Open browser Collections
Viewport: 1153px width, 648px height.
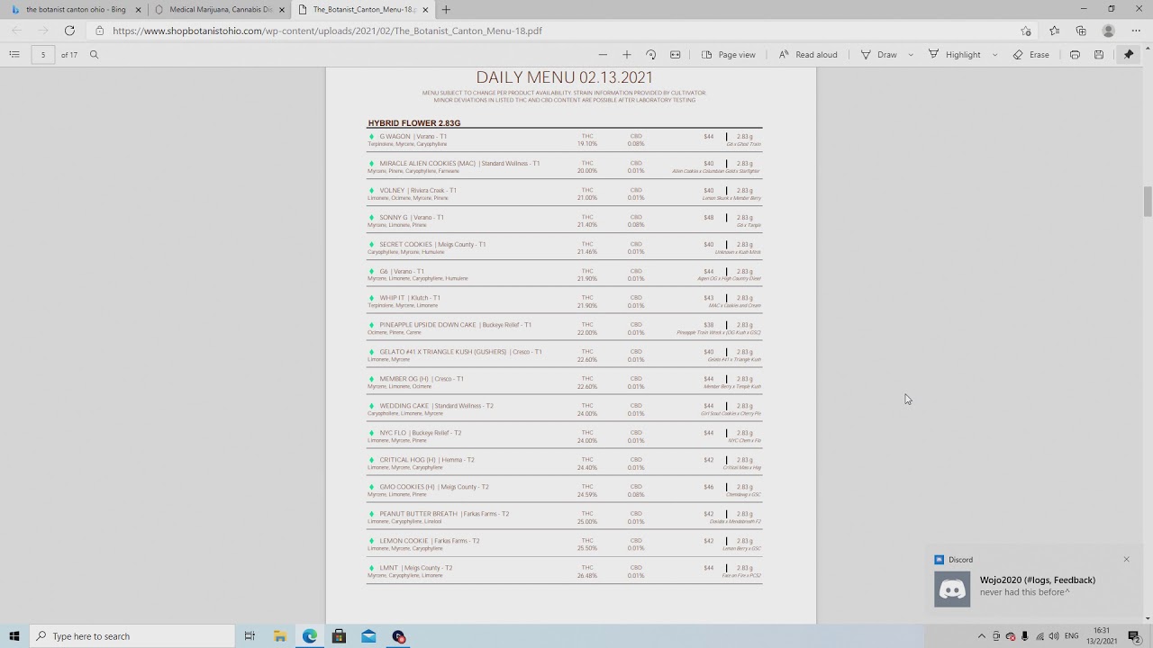click(1081, 31)
